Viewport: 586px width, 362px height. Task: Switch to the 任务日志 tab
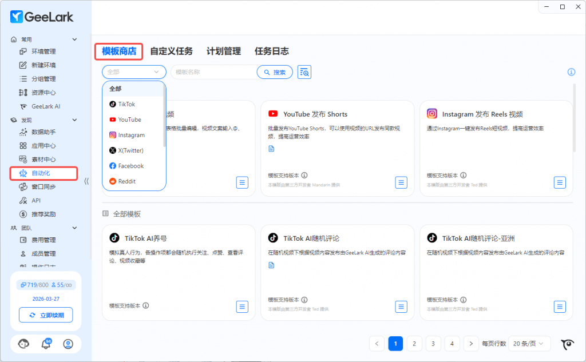(271, 51)
